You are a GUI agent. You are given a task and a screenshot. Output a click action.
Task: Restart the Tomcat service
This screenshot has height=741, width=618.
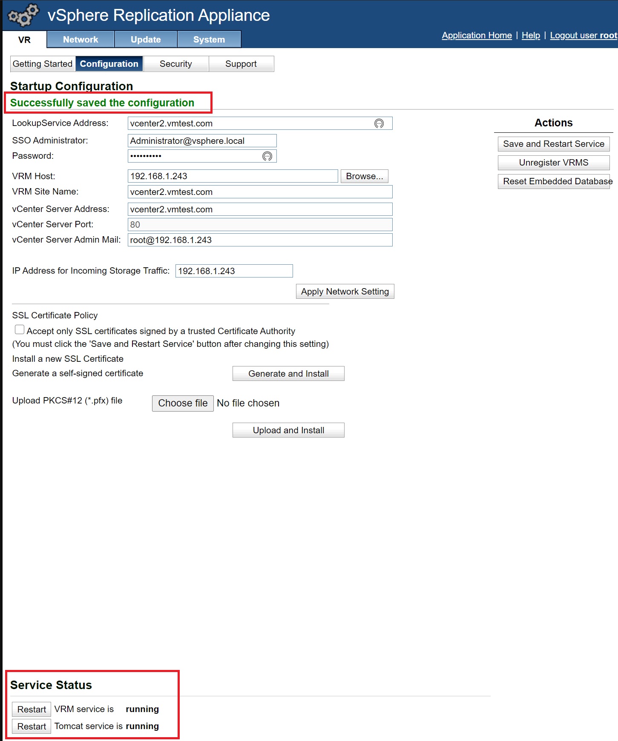click(32, 727)
